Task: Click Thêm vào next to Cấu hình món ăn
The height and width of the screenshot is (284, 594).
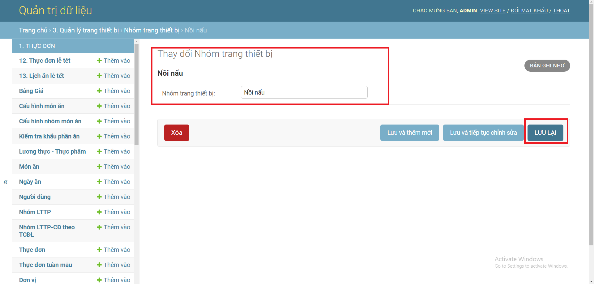Action: [x=117, y=106]
